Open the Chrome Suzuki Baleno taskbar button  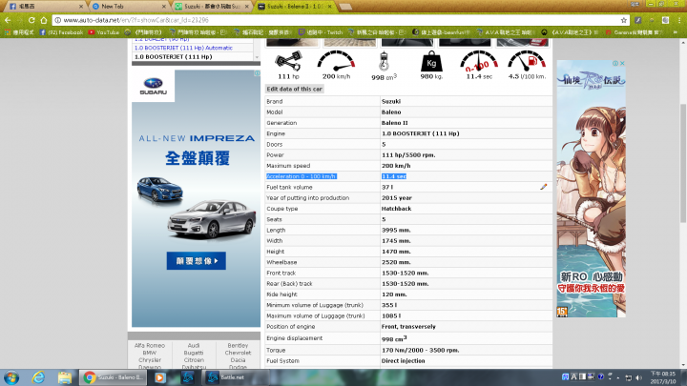coord(114,377)
